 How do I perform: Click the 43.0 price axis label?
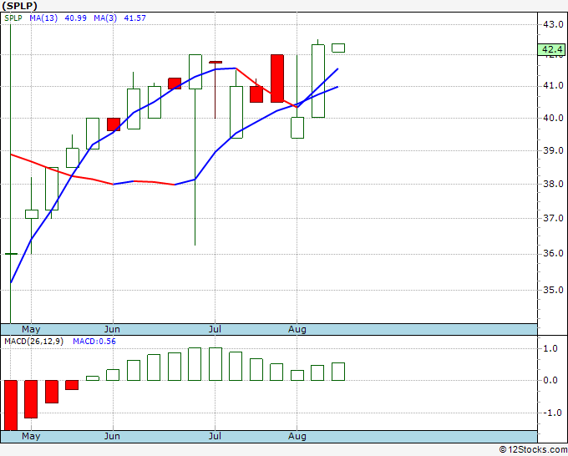(553, 24)
